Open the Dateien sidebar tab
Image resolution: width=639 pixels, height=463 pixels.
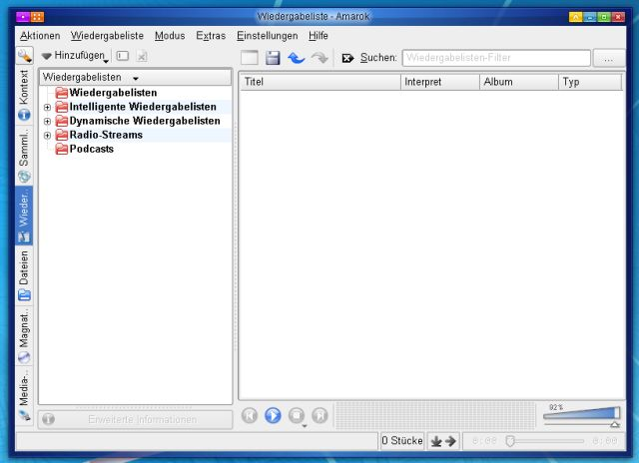click(24, 275)
